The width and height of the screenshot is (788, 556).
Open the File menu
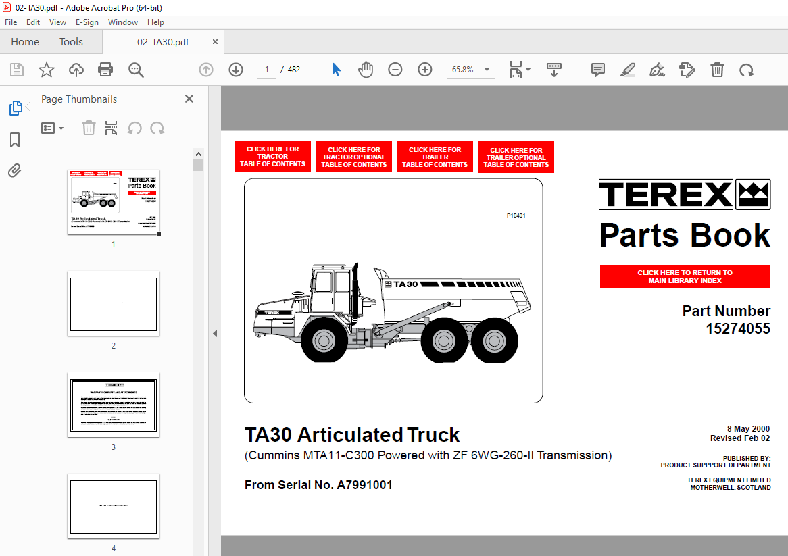point(11,22)
